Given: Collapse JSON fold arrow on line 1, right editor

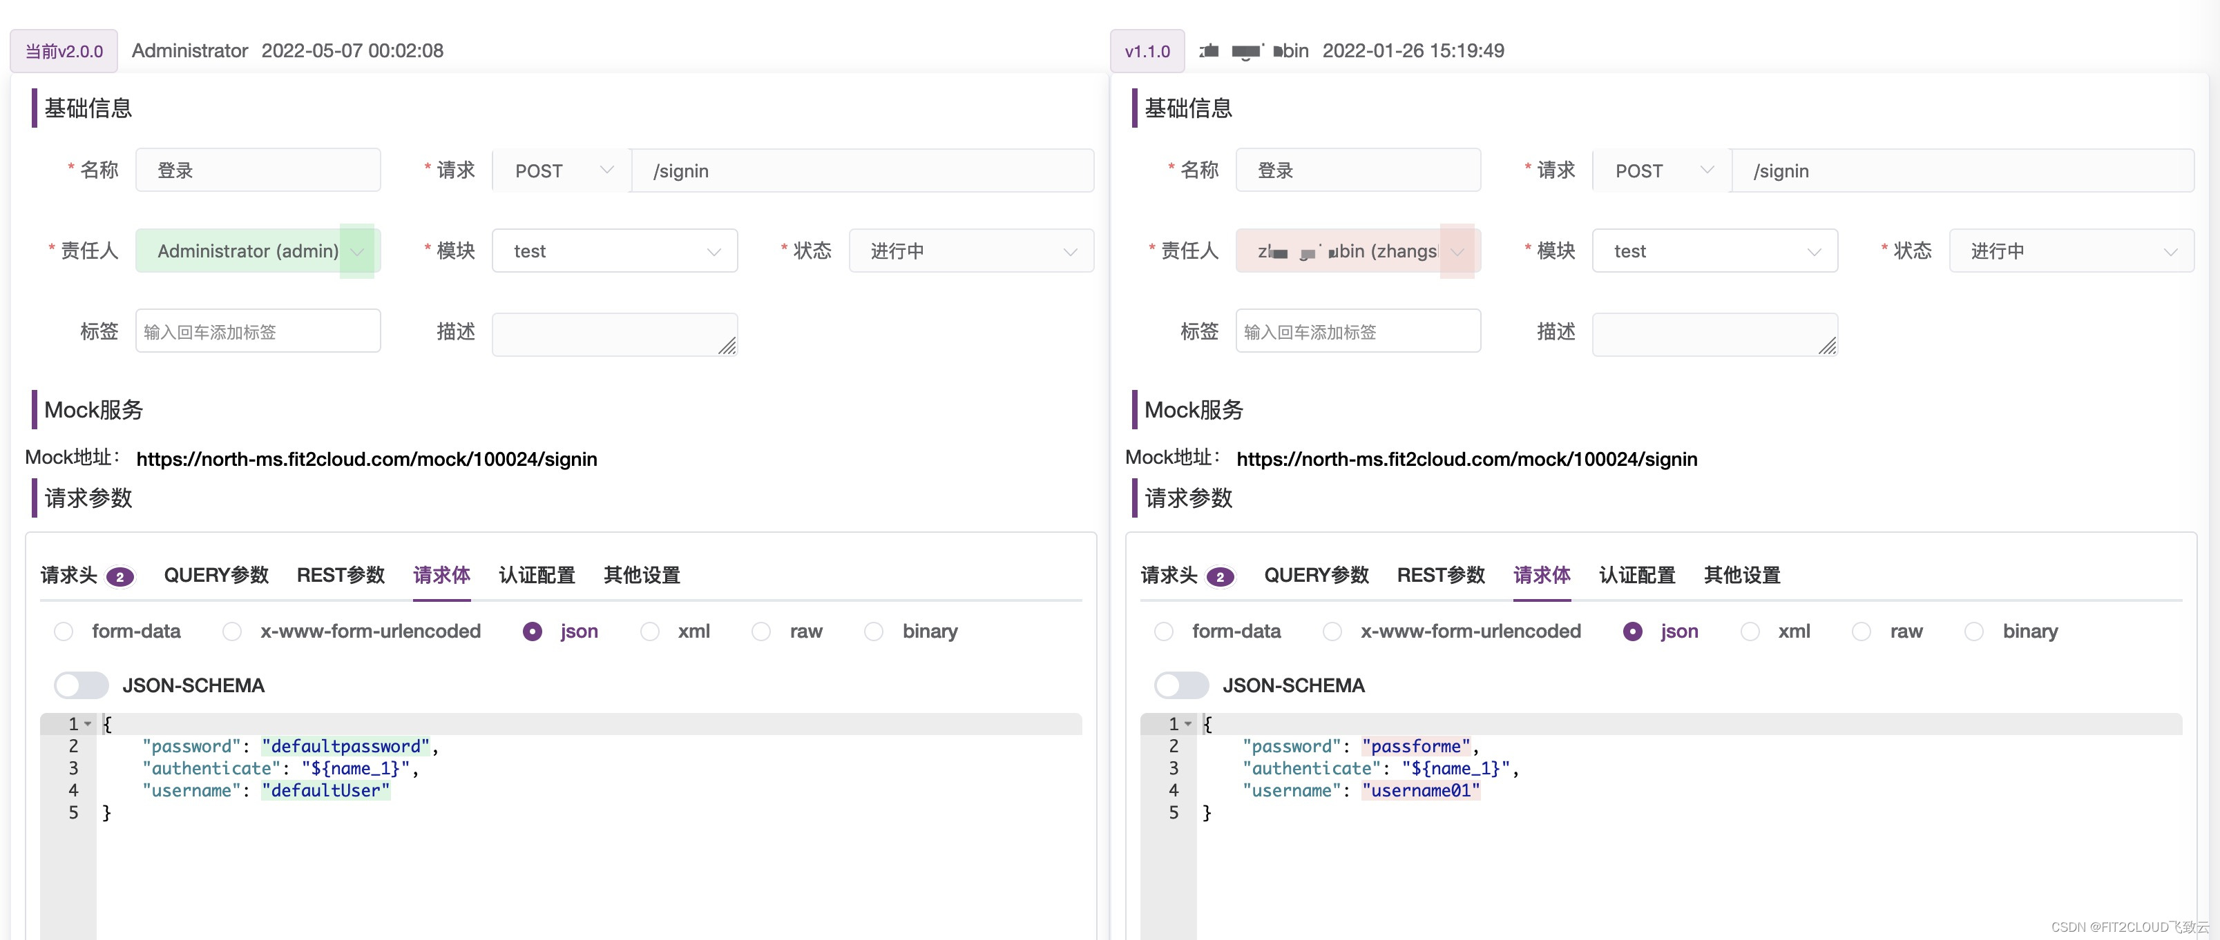Looking at the screenshot, I should tap(1189, 724).
